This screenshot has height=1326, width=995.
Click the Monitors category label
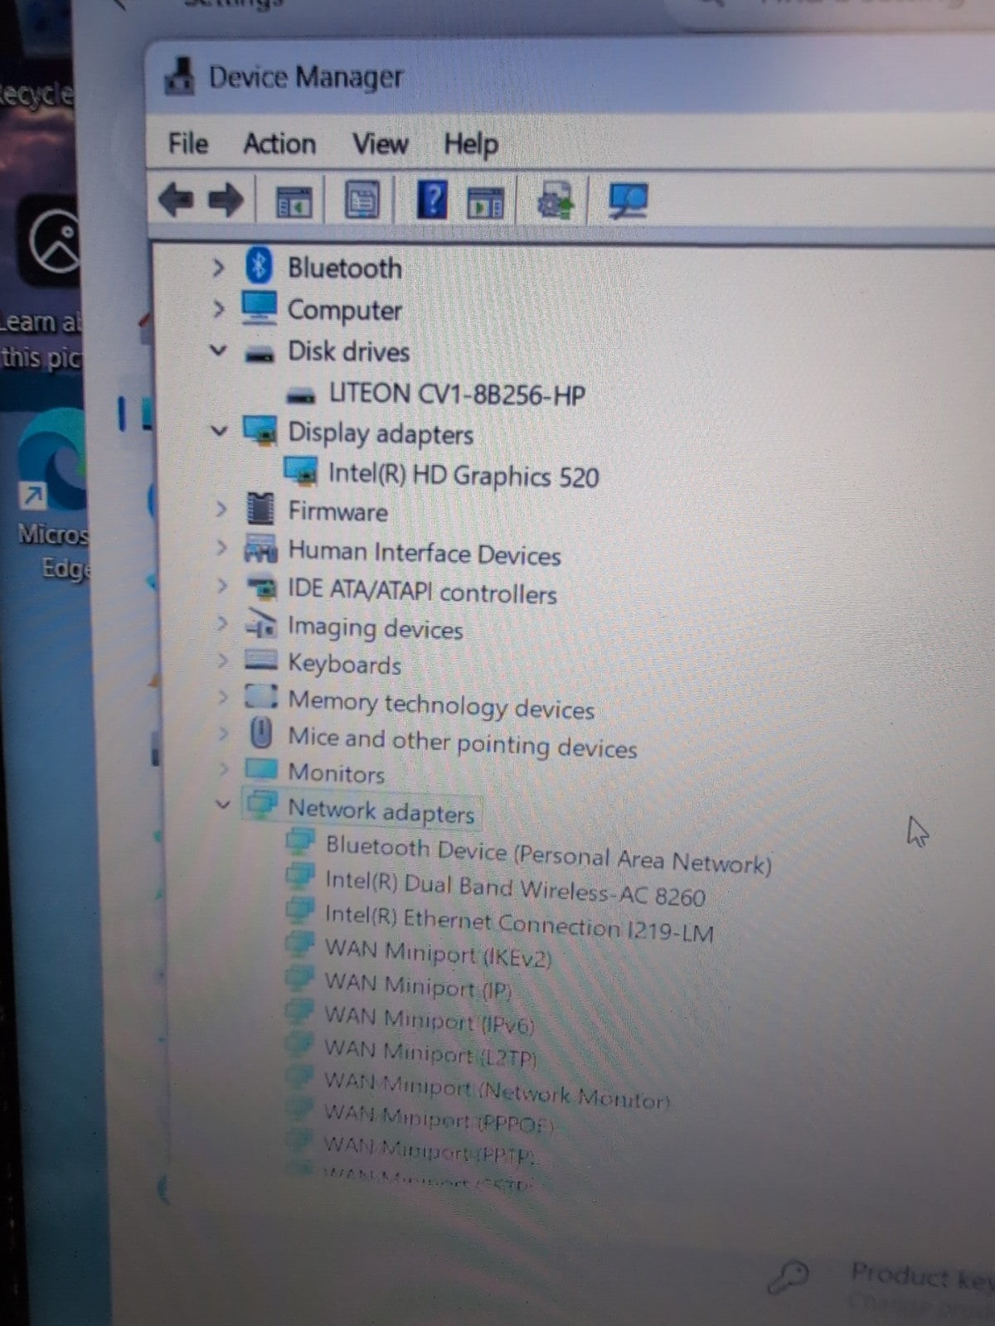tap(336, 772)
